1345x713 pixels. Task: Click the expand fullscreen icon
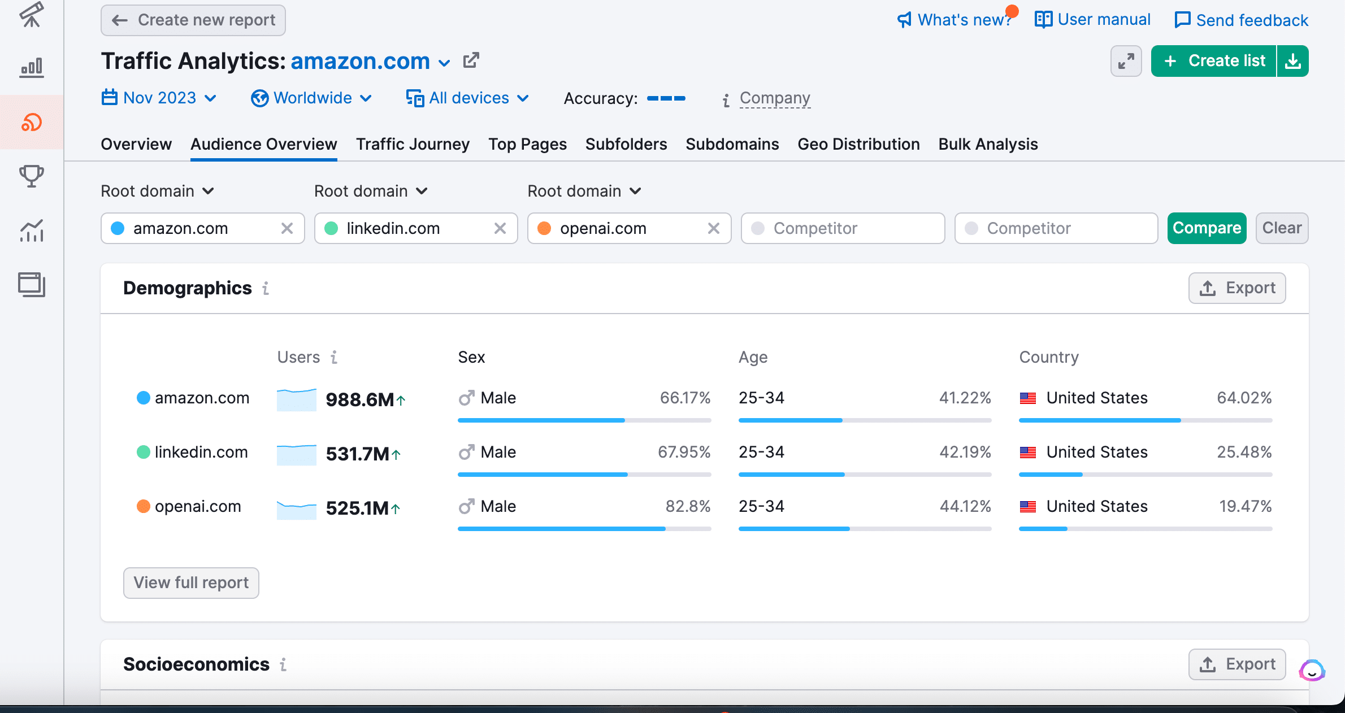(1126, 61)
